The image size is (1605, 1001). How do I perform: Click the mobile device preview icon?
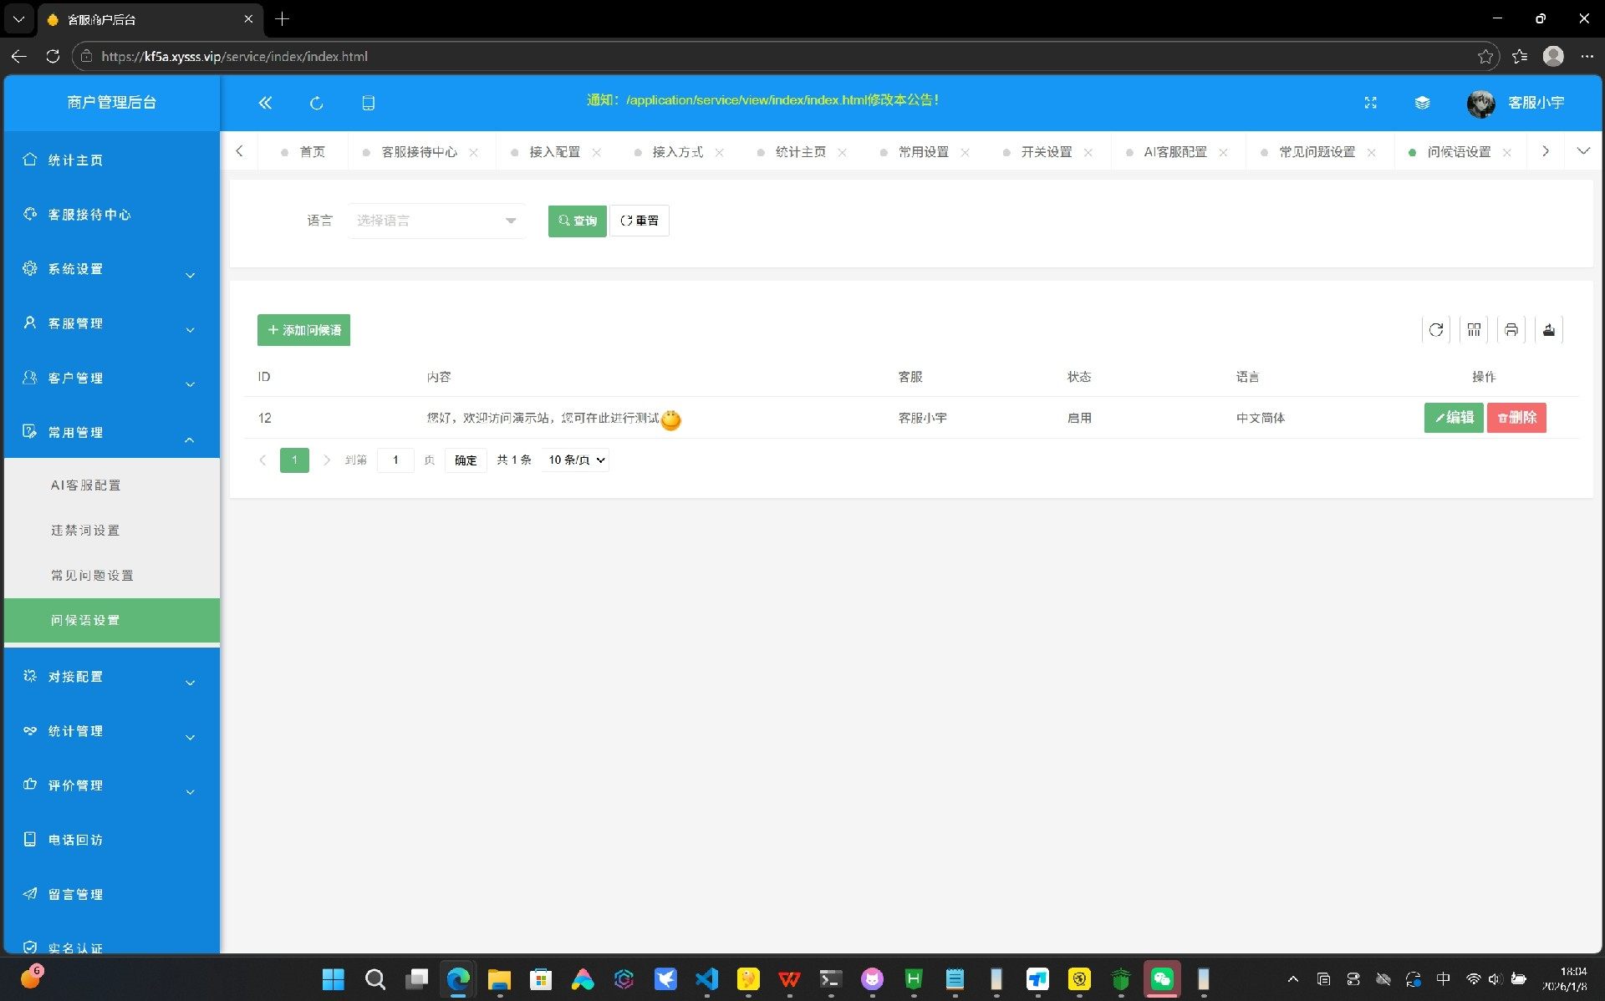pos(368,103)
